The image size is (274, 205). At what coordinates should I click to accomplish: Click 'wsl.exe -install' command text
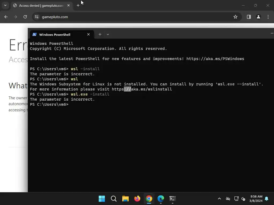(x=90, y=94)
